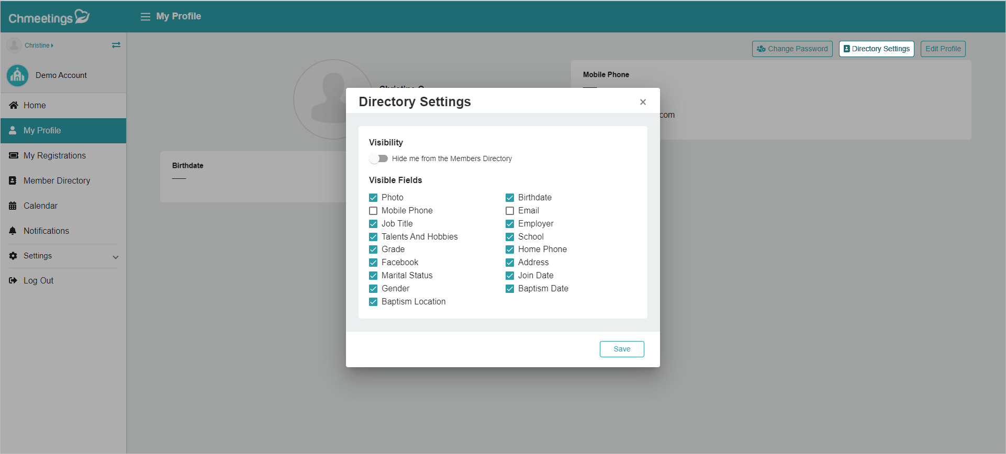Check the Email checkbox
Viewport: 1006px width, 454px height.
tap(510, 211)
